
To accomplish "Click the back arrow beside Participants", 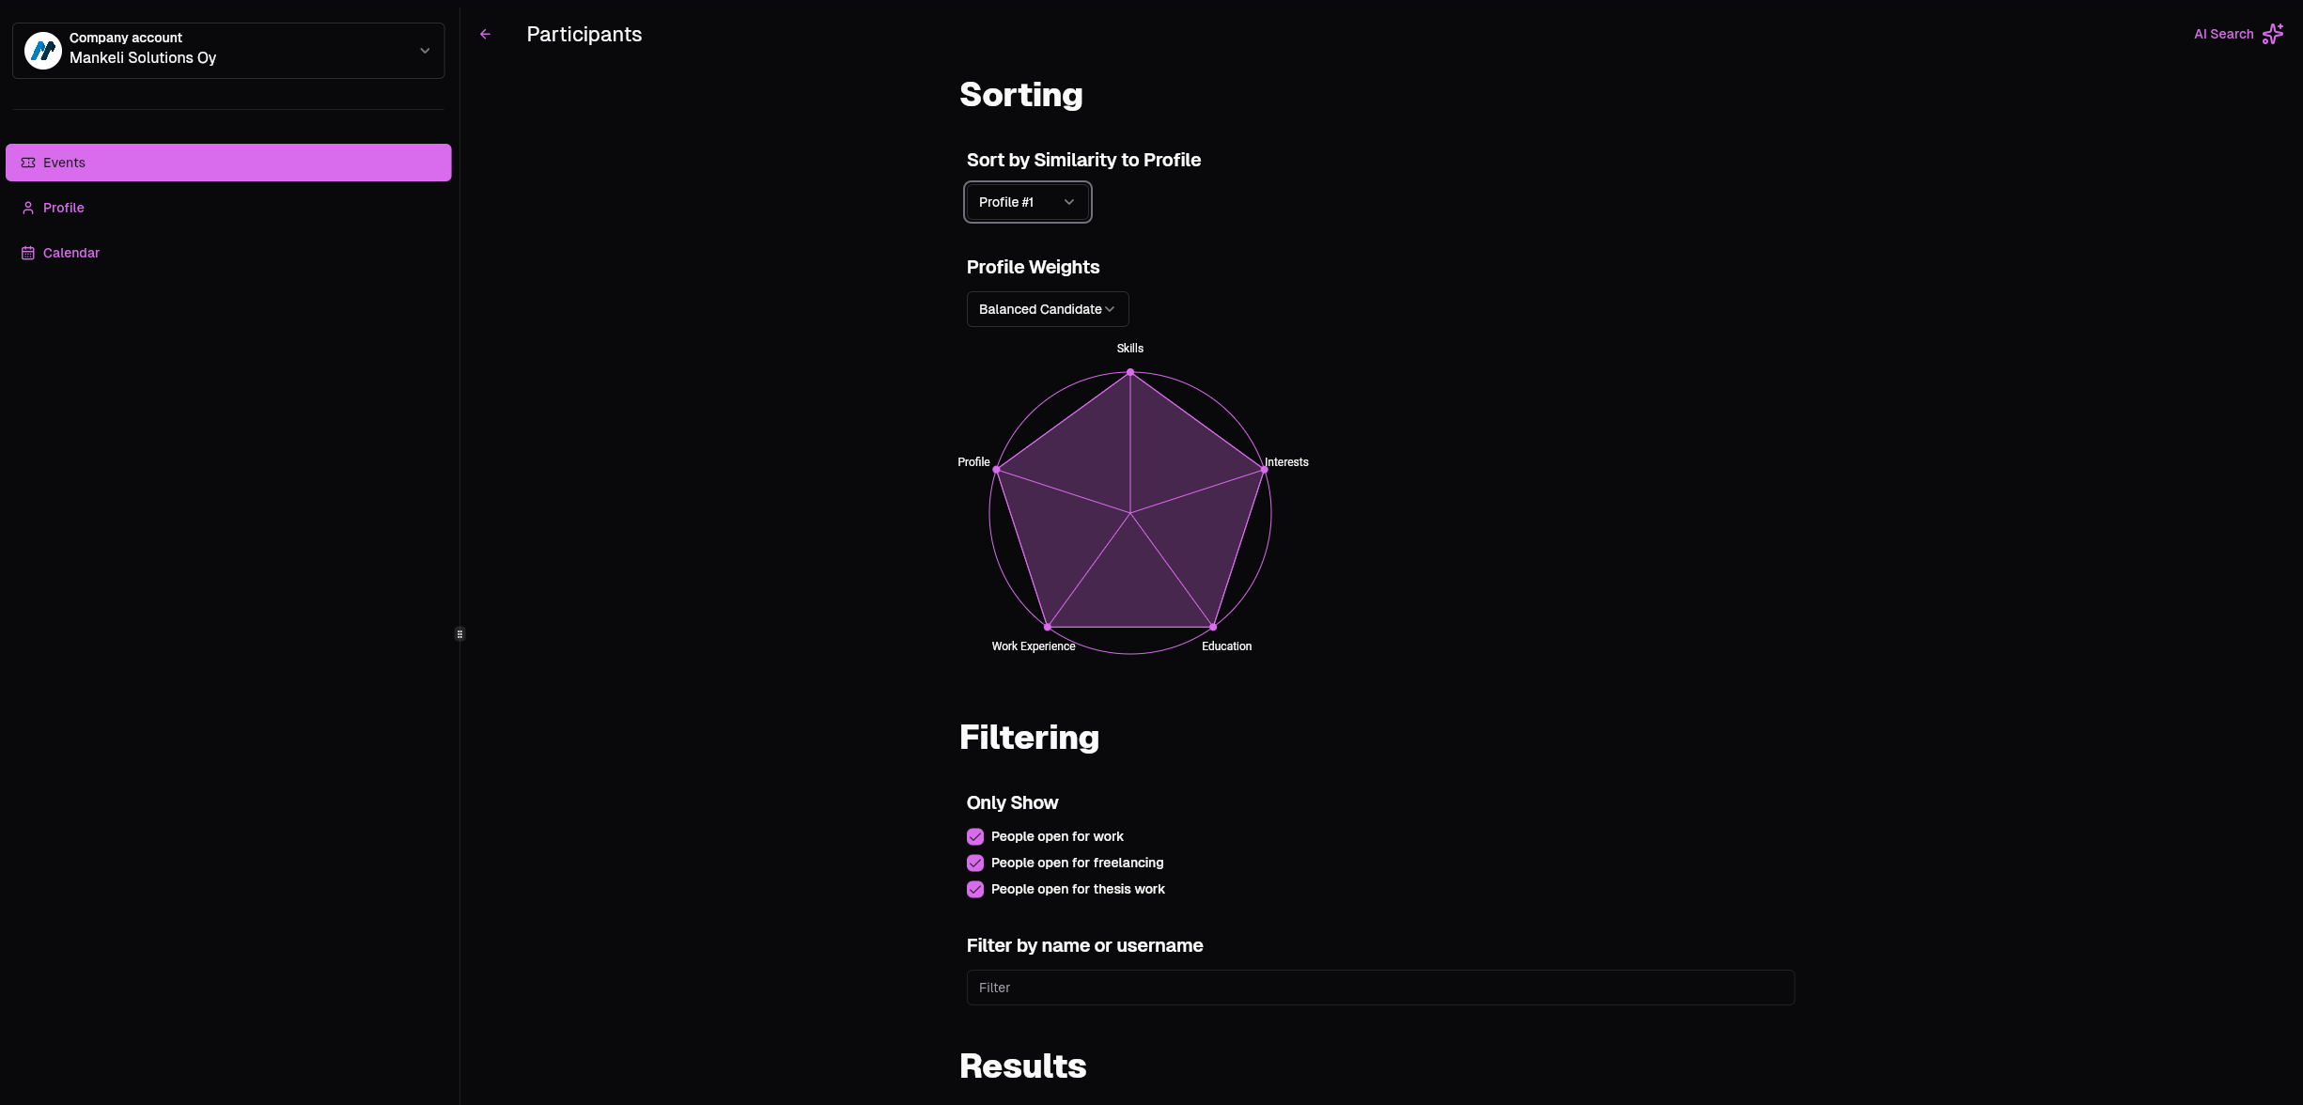I will click(x=485, y=34).
